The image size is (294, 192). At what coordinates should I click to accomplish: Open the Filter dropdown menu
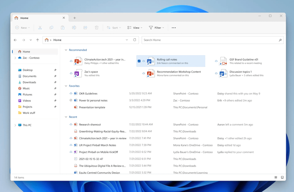157,28
